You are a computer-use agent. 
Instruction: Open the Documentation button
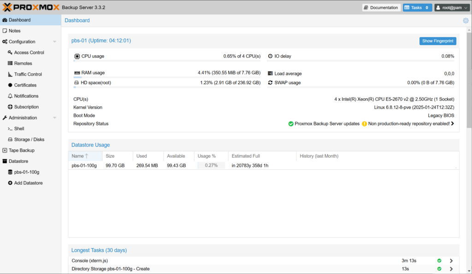[381, 7]
